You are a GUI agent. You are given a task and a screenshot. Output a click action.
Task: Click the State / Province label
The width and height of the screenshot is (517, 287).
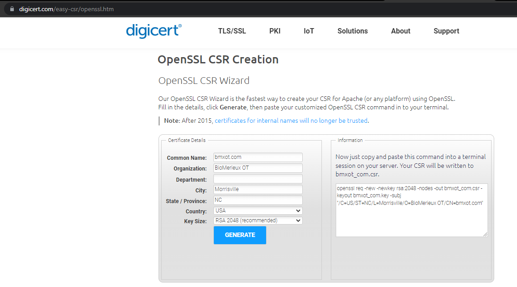[x=186, y=201]
